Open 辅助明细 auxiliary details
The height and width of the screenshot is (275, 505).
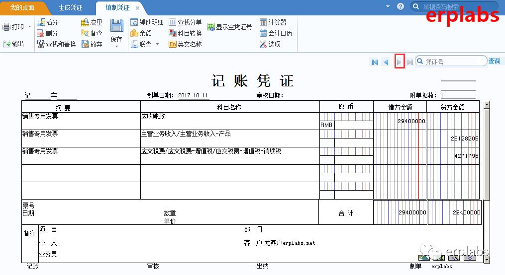coord(147,22)
